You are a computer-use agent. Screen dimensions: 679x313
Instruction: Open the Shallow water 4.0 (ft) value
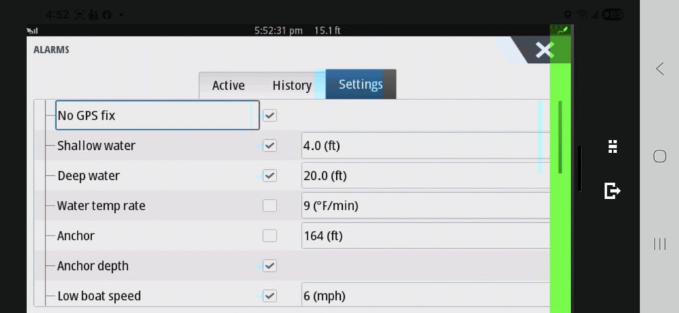pos(424,145)
